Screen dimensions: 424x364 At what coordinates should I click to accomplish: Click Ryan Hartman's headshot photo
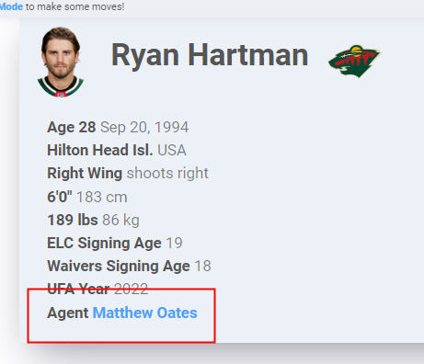pos(61,63)
